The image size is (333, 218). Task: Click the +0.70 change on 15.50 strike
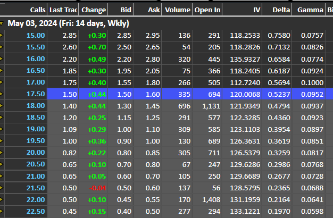pyautogui.click(x=97, y=47)
